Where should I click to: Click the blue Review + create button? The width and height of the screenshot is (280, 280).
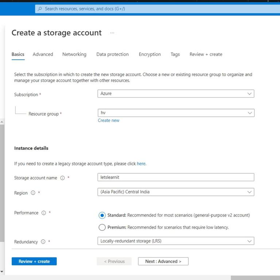(34, 261)
